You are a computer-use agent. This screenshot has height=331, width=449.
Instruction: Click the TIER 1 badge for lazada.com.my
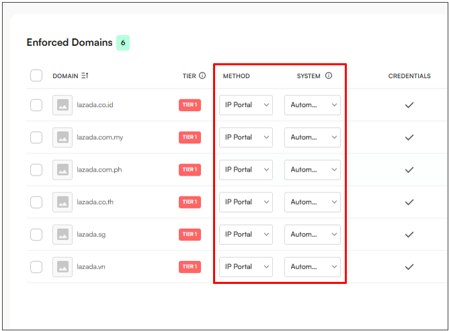[190, 137]
